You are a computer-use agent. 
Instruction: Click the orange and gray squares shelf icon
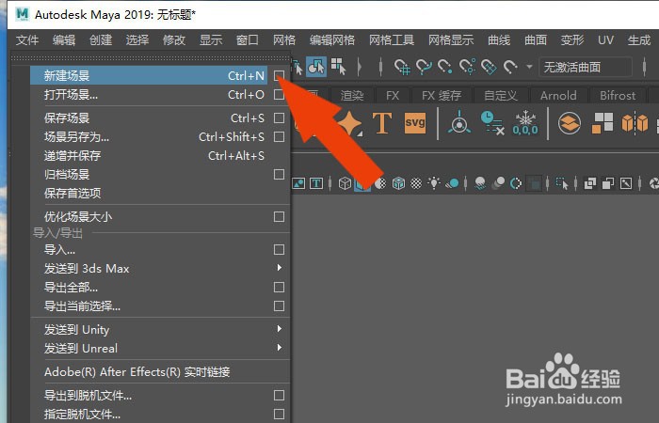(603, 123)
